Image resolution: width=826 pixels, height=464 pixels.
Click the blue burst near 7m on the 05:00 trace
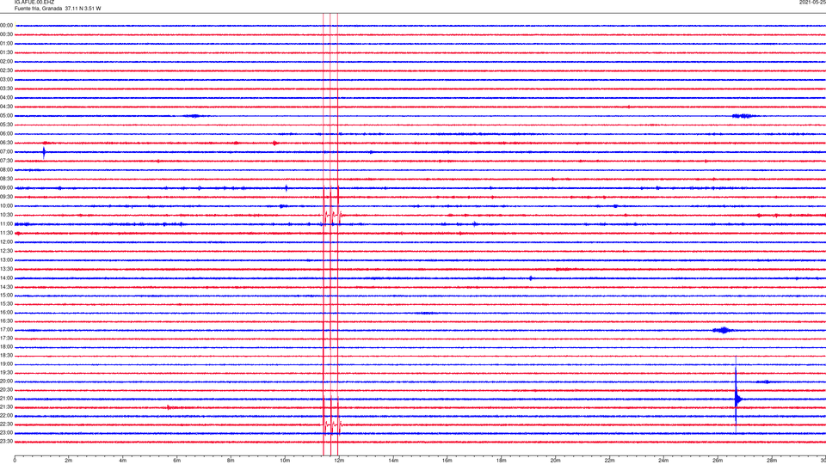194,116
